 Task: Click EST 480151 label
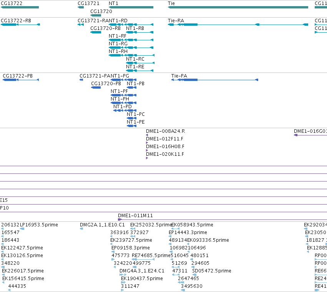pos(199,256)
